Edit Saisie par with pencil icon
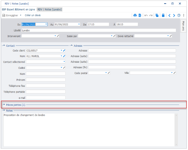 114,36
